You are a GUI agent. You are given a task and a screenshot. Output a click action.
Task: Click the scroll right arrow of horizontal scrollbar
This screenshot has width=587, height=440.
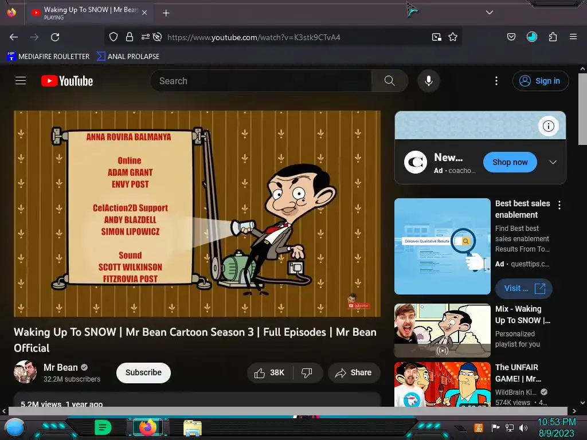(574, 411)
